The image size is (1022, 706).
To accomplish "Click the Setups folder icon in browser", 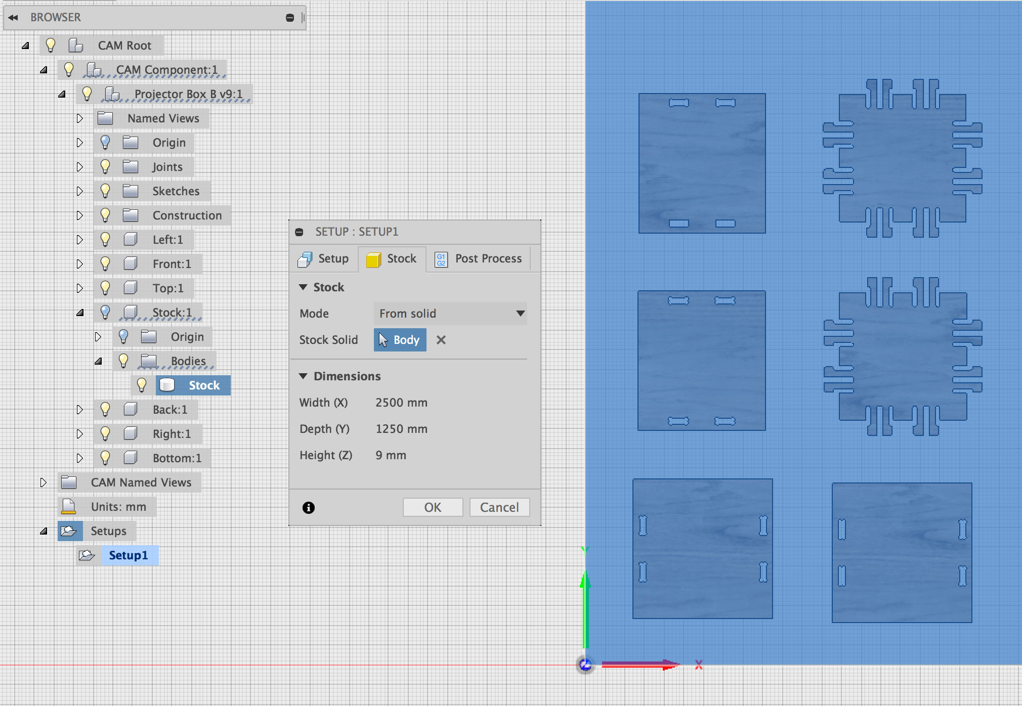I will point(70,531).
